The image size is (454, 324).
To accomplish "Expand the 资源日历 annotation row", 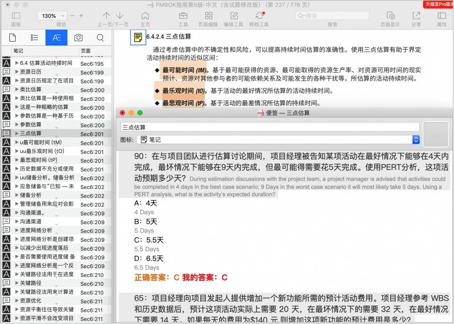I will tap(17, 72).
